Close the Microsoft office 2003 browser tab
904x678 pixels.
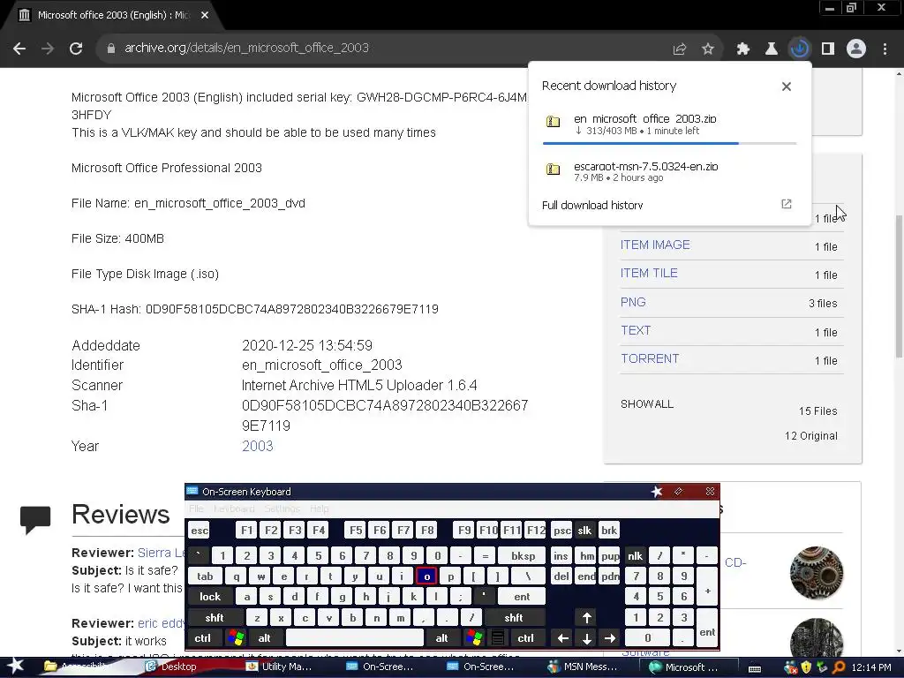(x=205, y=15)
